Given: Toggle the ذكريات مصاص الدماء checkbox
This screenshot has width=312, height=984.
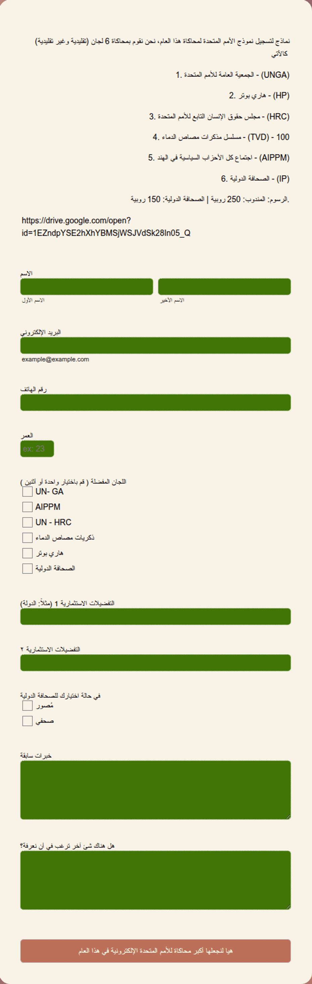Looking at the screenshot, I should (x=27, y=538).
